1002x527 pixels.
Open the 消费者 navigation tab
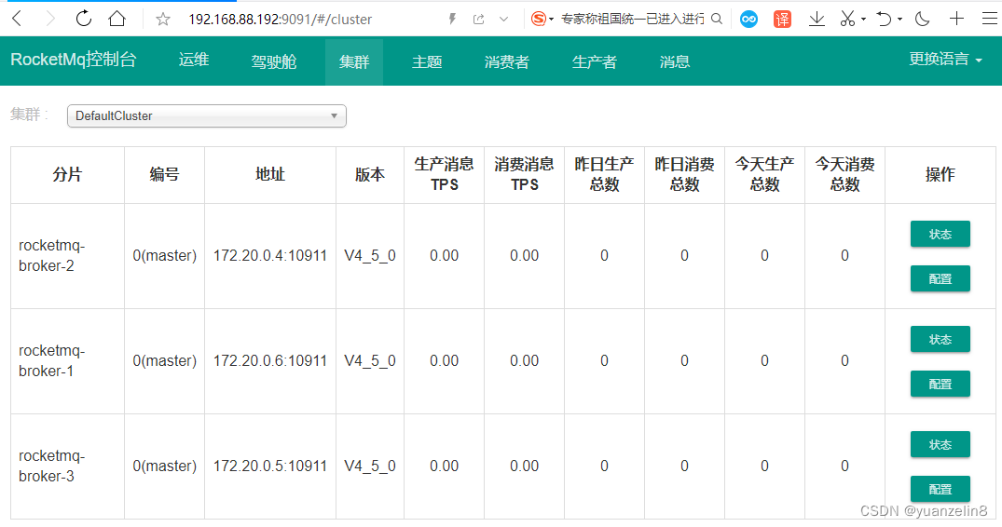[x=507, y=61]
